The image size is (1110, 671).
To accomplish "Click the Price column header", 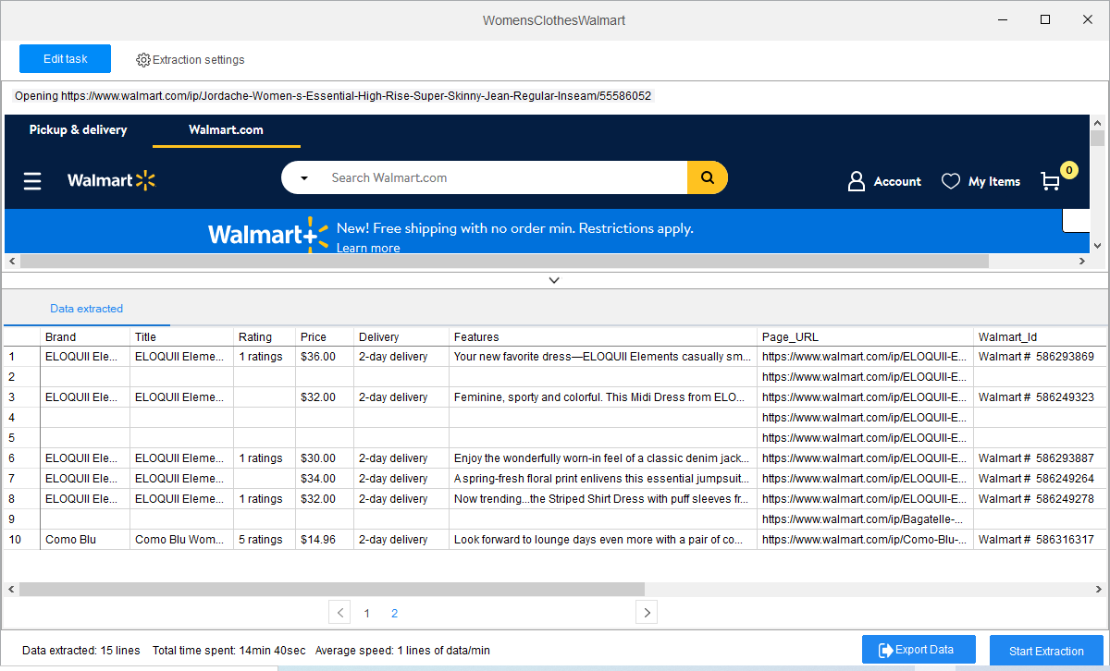I will pos(325,336).
